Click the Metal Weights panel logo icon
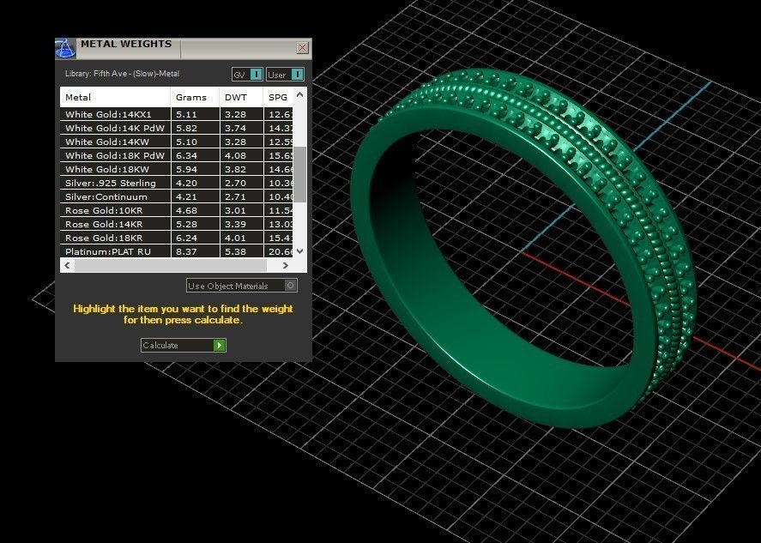 coord(65,49)
